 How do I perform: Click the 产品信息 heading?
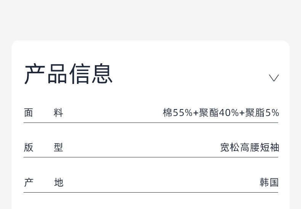pyautogui.click(x=69, y=74)
